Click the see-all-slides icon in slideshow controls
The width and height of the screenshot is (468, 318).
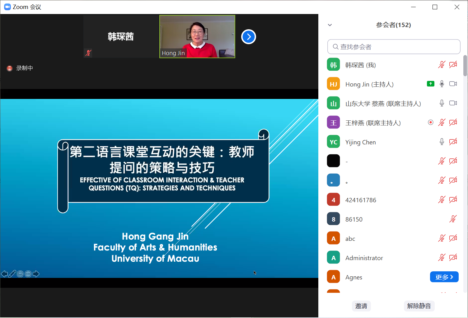tap(20, 274)
